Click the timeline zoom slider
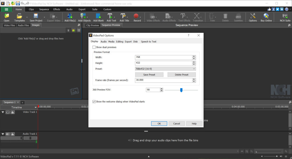The width and height of the screenshot is (292, 159). click(x=269, y=151)
